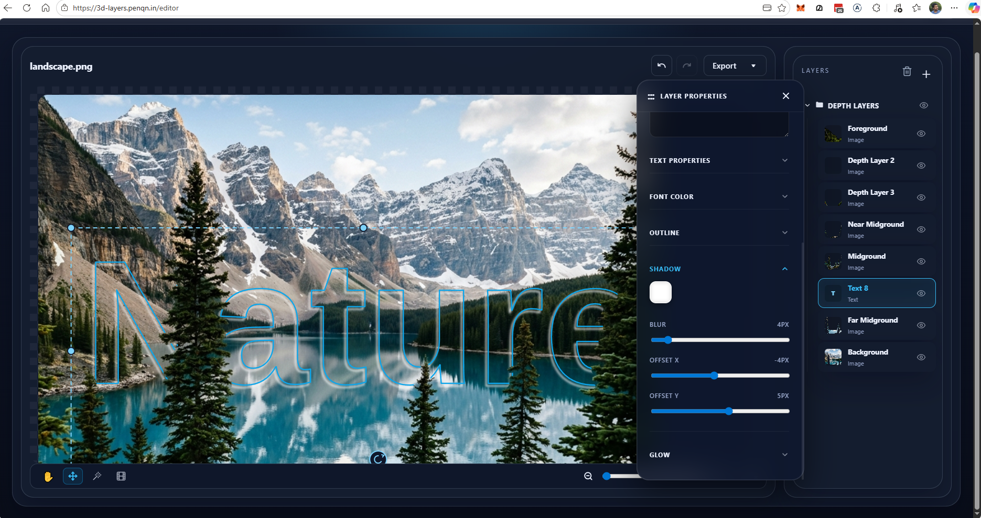Toggle visibility of the Background layer
Image resolution: width=981 pixels, height=518 pixels.
[x=921, y=357]
